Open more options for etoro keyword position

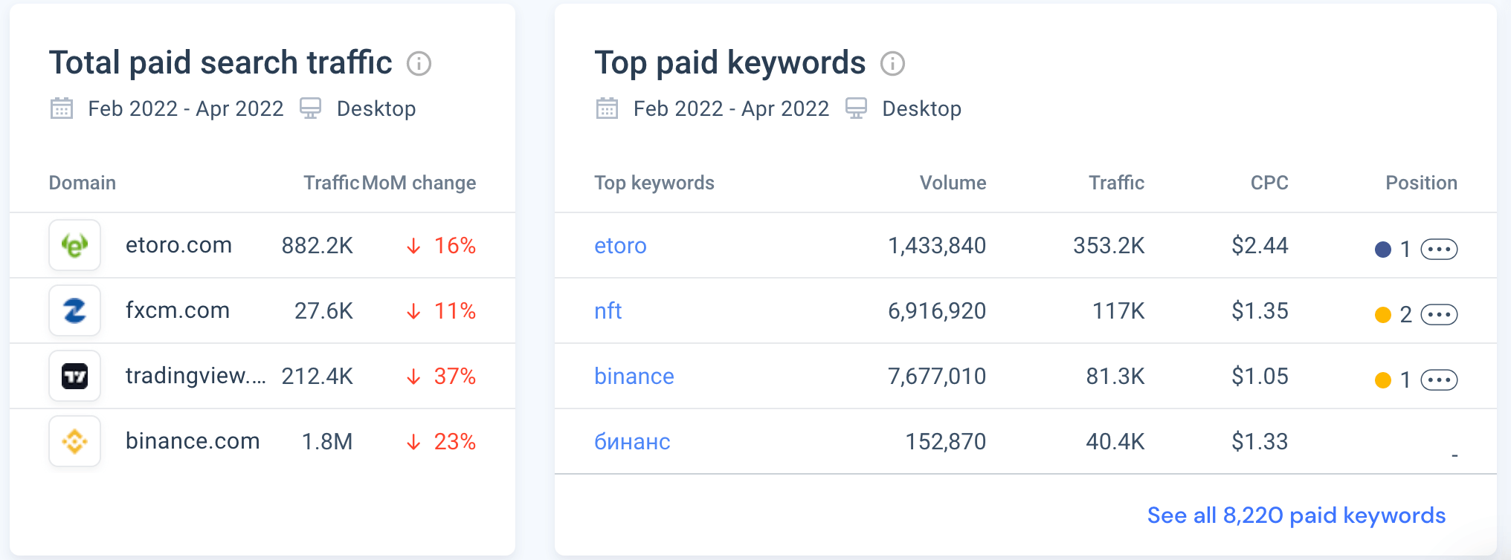(x=1439, y=250)
